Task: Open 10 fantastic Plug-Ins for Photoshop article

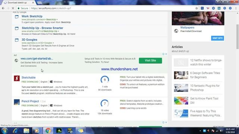Action: (x=205, y=88)
